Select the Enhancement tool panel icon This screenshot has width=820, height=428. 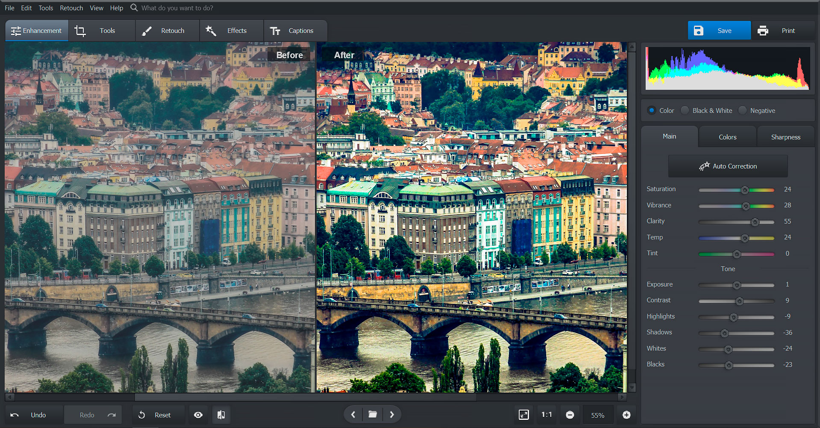pos(16,30)
